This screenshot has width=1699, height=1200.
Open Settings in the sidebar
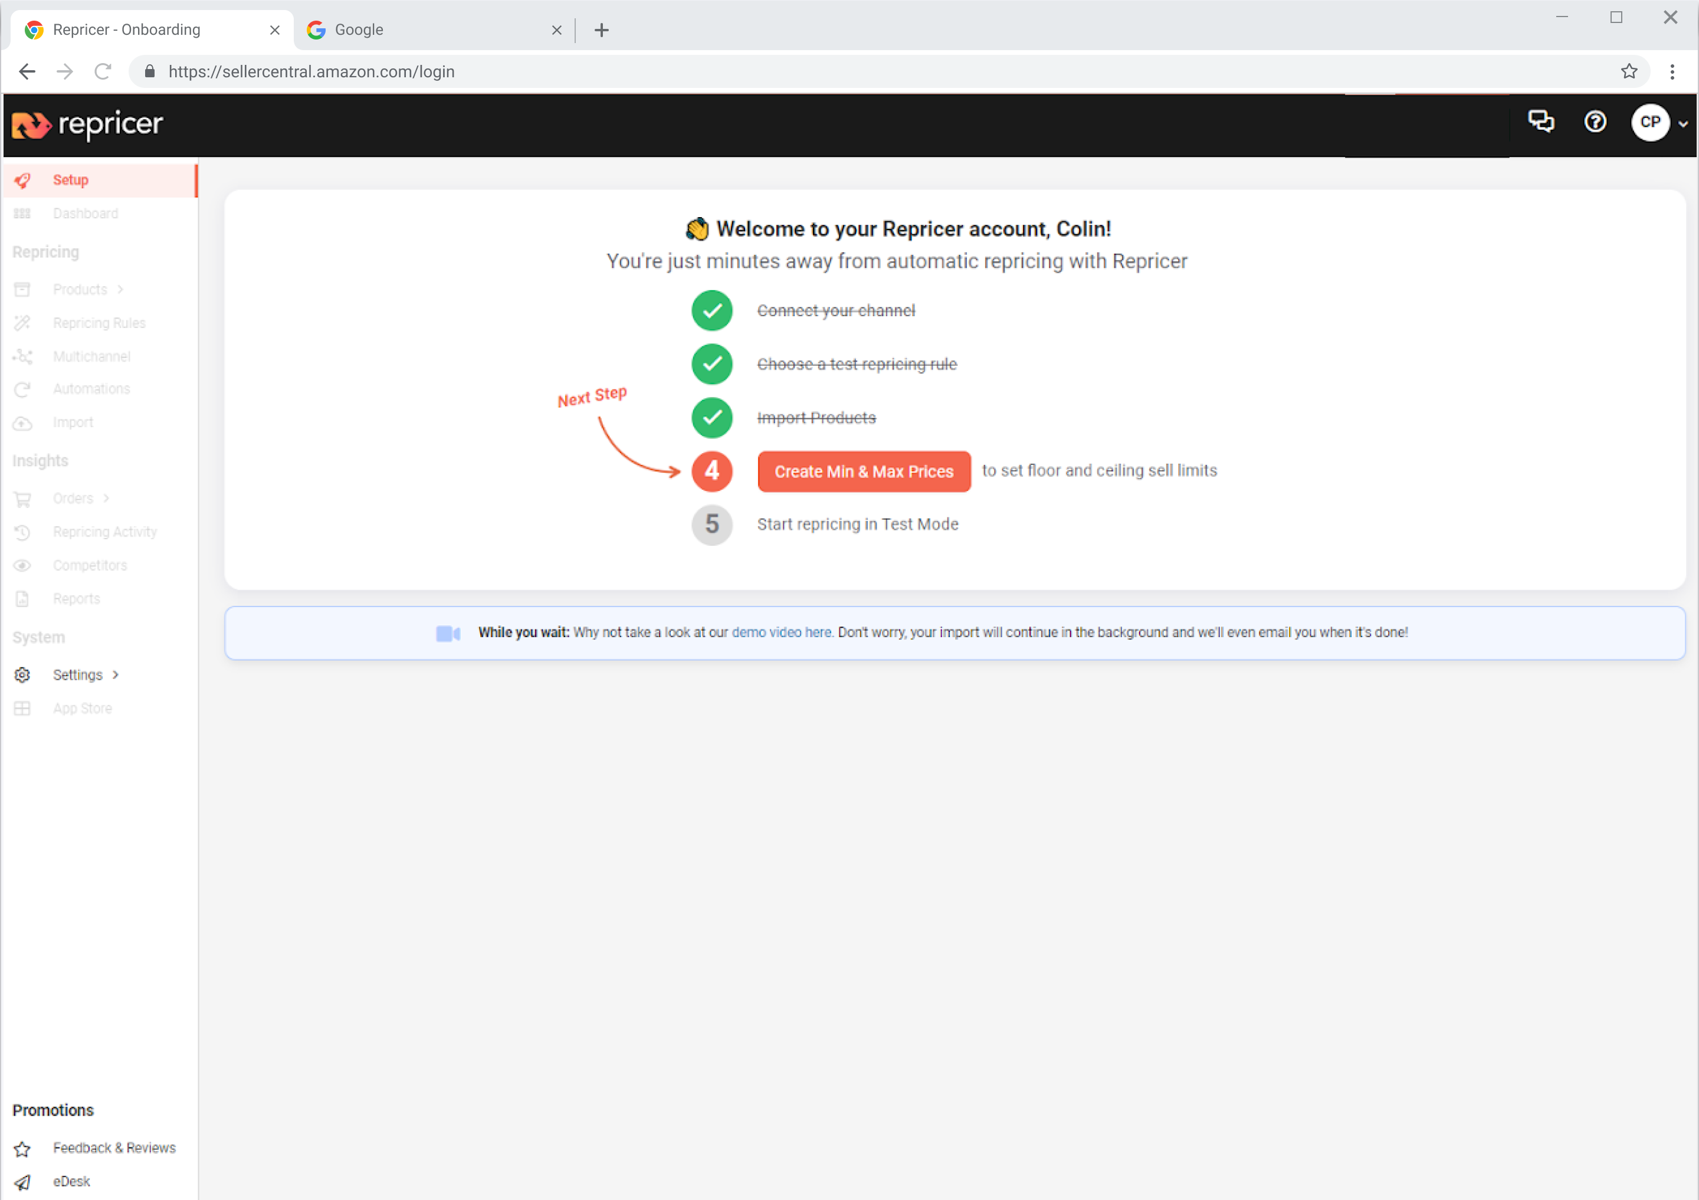click(x=78, y=675)
